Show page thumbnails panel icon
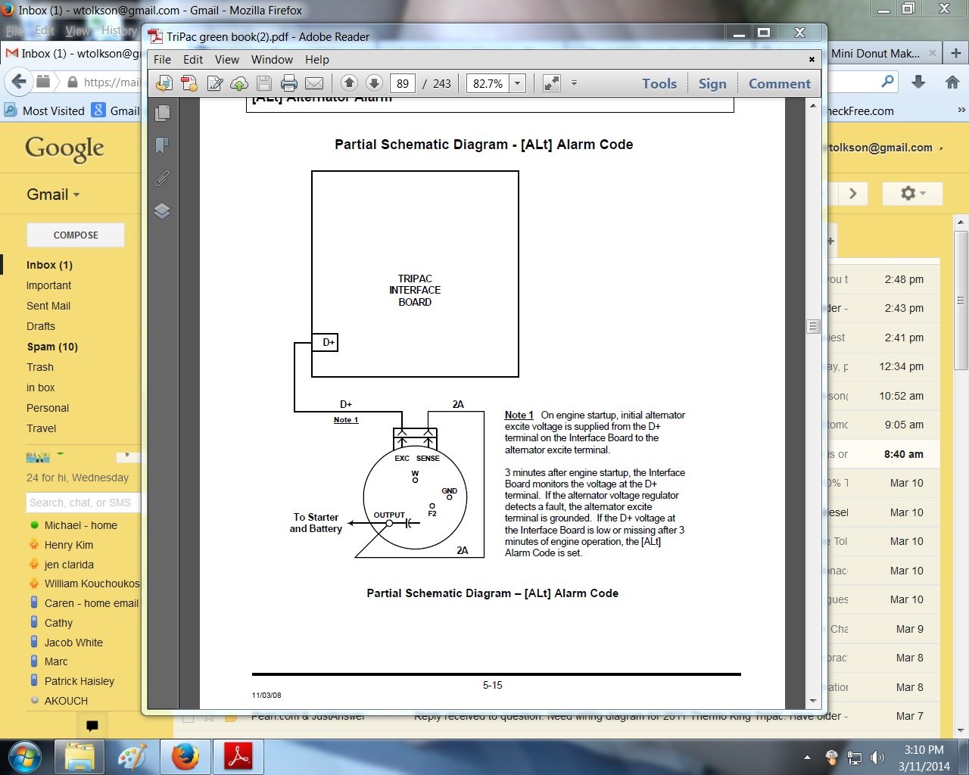Image resolution: width=969 pixels, height=775 pixels. pyautogui.click(x=162, y=114)
